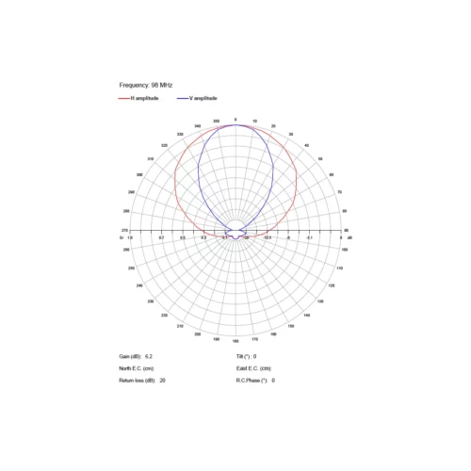The width and height of the screenshot is (471, 471).
Task: Select the H amplitude legend label
Action: [x=144, y=98]
